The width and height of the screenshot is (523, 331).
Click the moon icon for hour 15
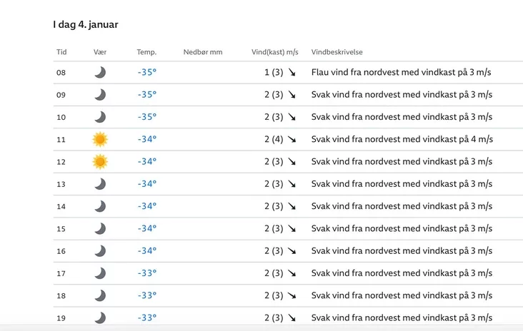pyautogui.click(x=100, y=228)
